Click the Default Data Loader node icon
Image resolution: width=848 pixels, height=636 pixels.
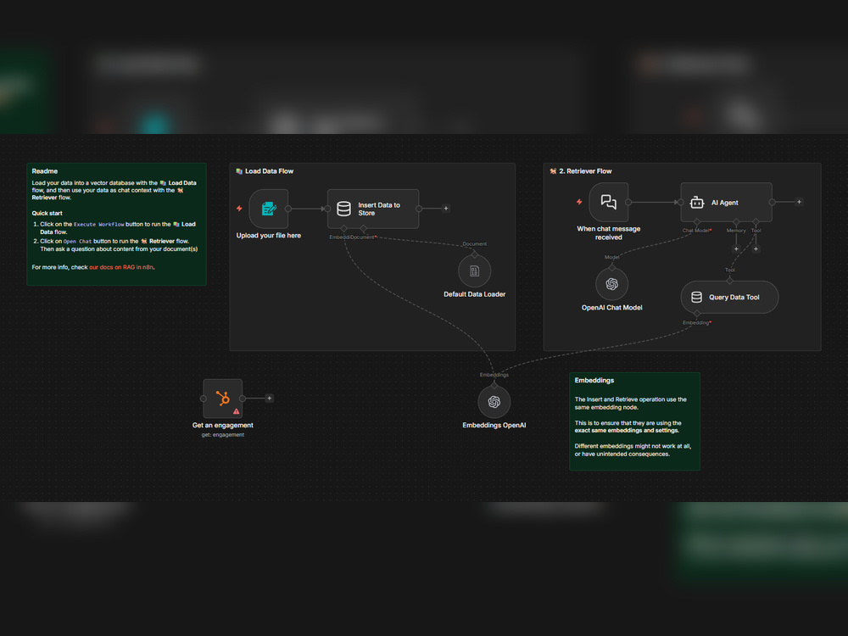tap(474, 271)
